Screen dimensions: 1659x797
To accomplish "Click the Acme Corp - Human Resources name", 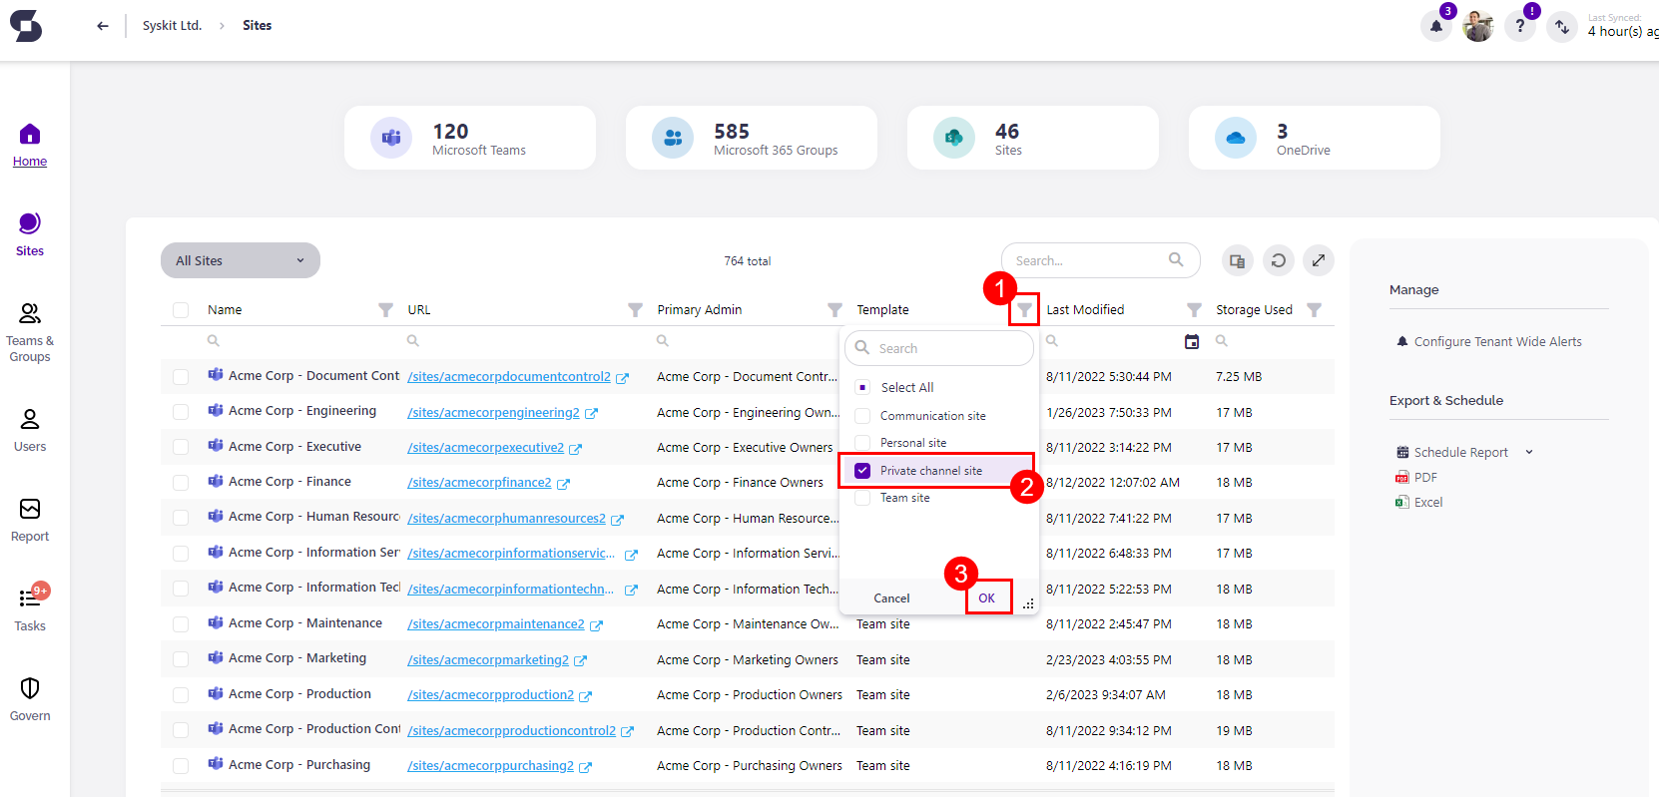I will (314, 517).
